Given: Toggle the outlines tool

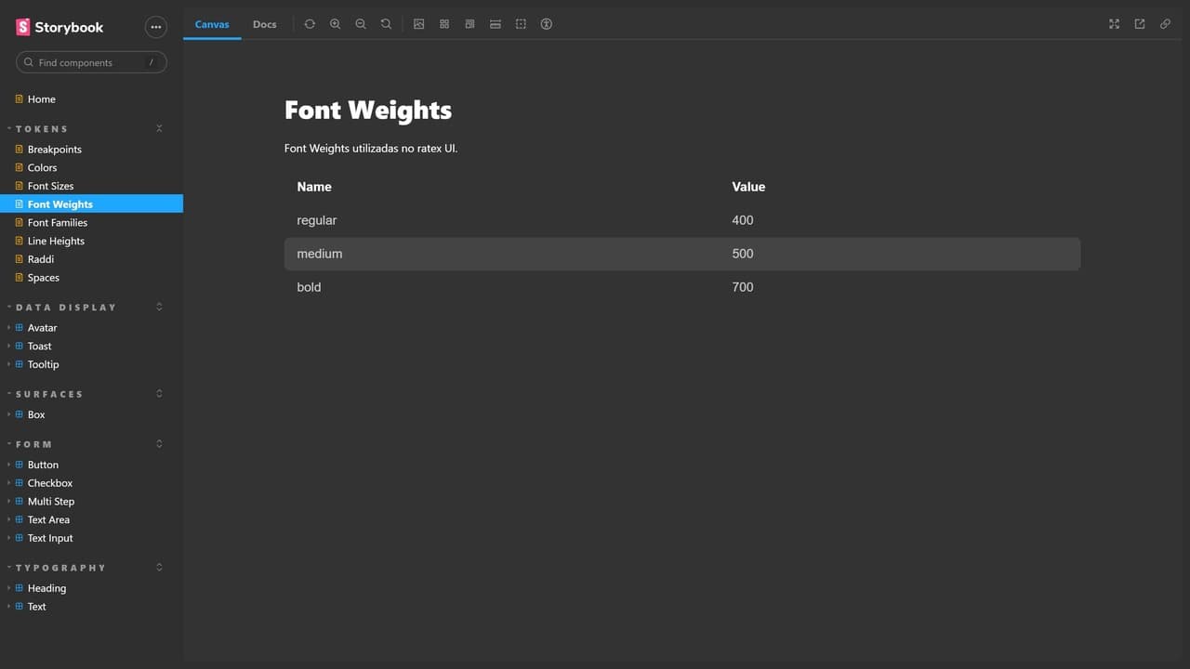Looking at the screenshot, I should pos(521,24).
